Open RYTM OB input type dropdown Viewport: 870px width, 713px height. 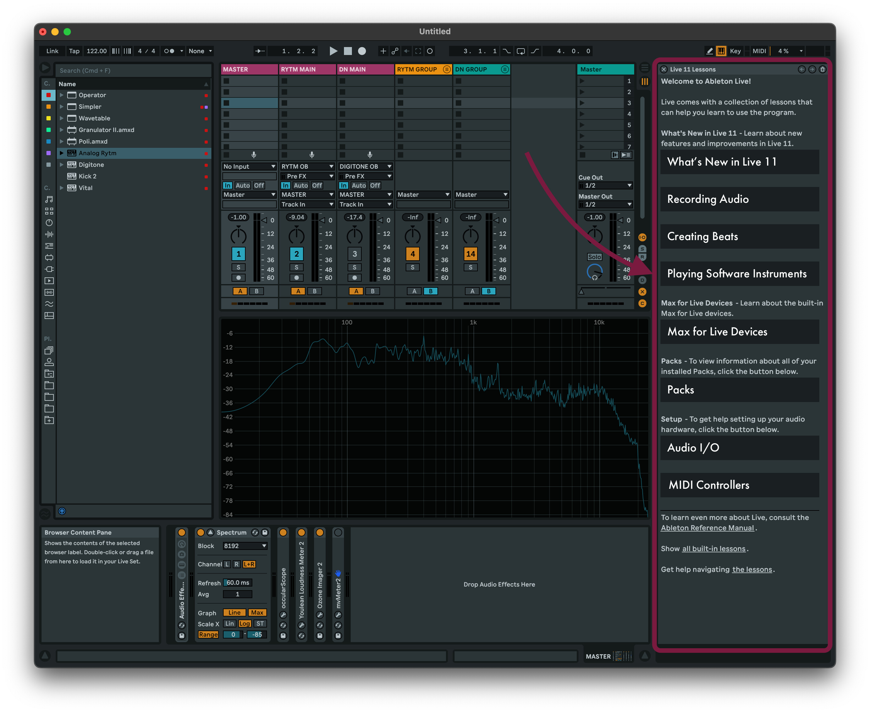click(307, 166)
